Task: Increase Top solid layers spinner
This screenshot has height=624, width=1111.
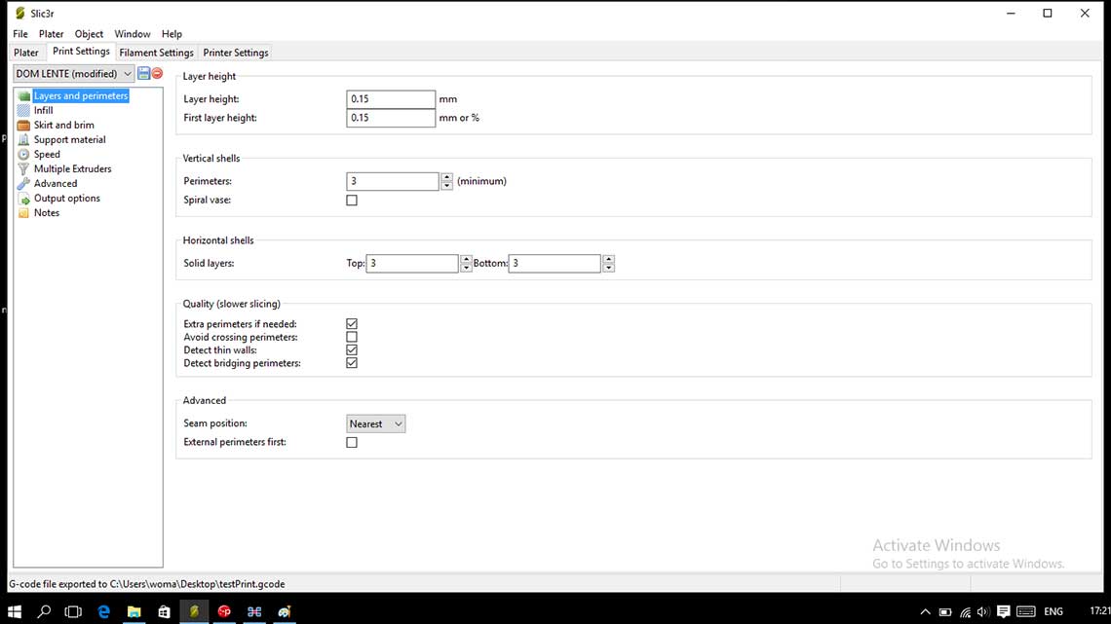Action: pos(466,259)
